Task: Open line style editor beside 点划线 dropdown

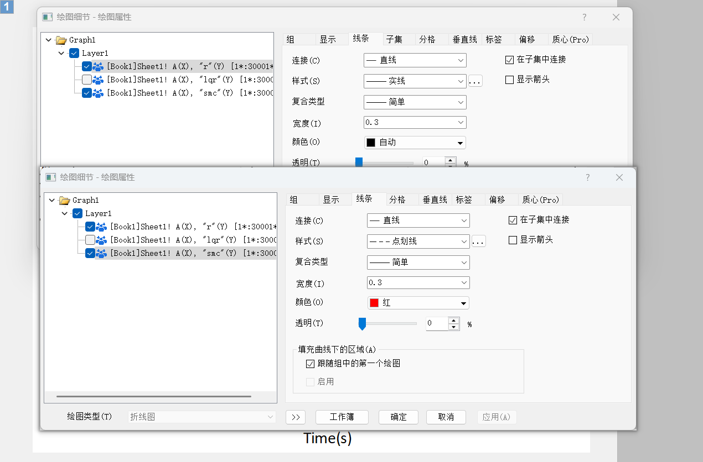Action: point(478,242)
